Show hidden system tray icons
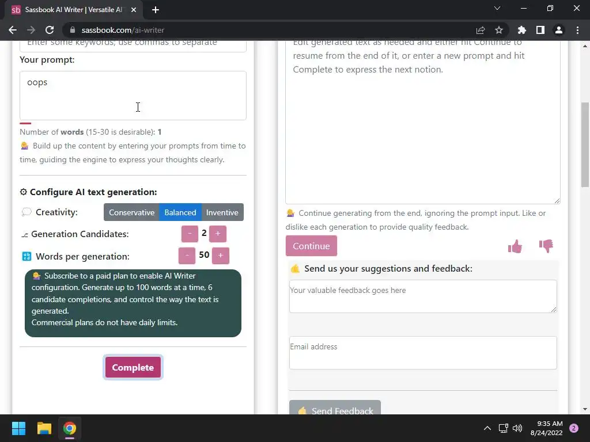This screenshot has width=590, height=442. pos(487,428)
